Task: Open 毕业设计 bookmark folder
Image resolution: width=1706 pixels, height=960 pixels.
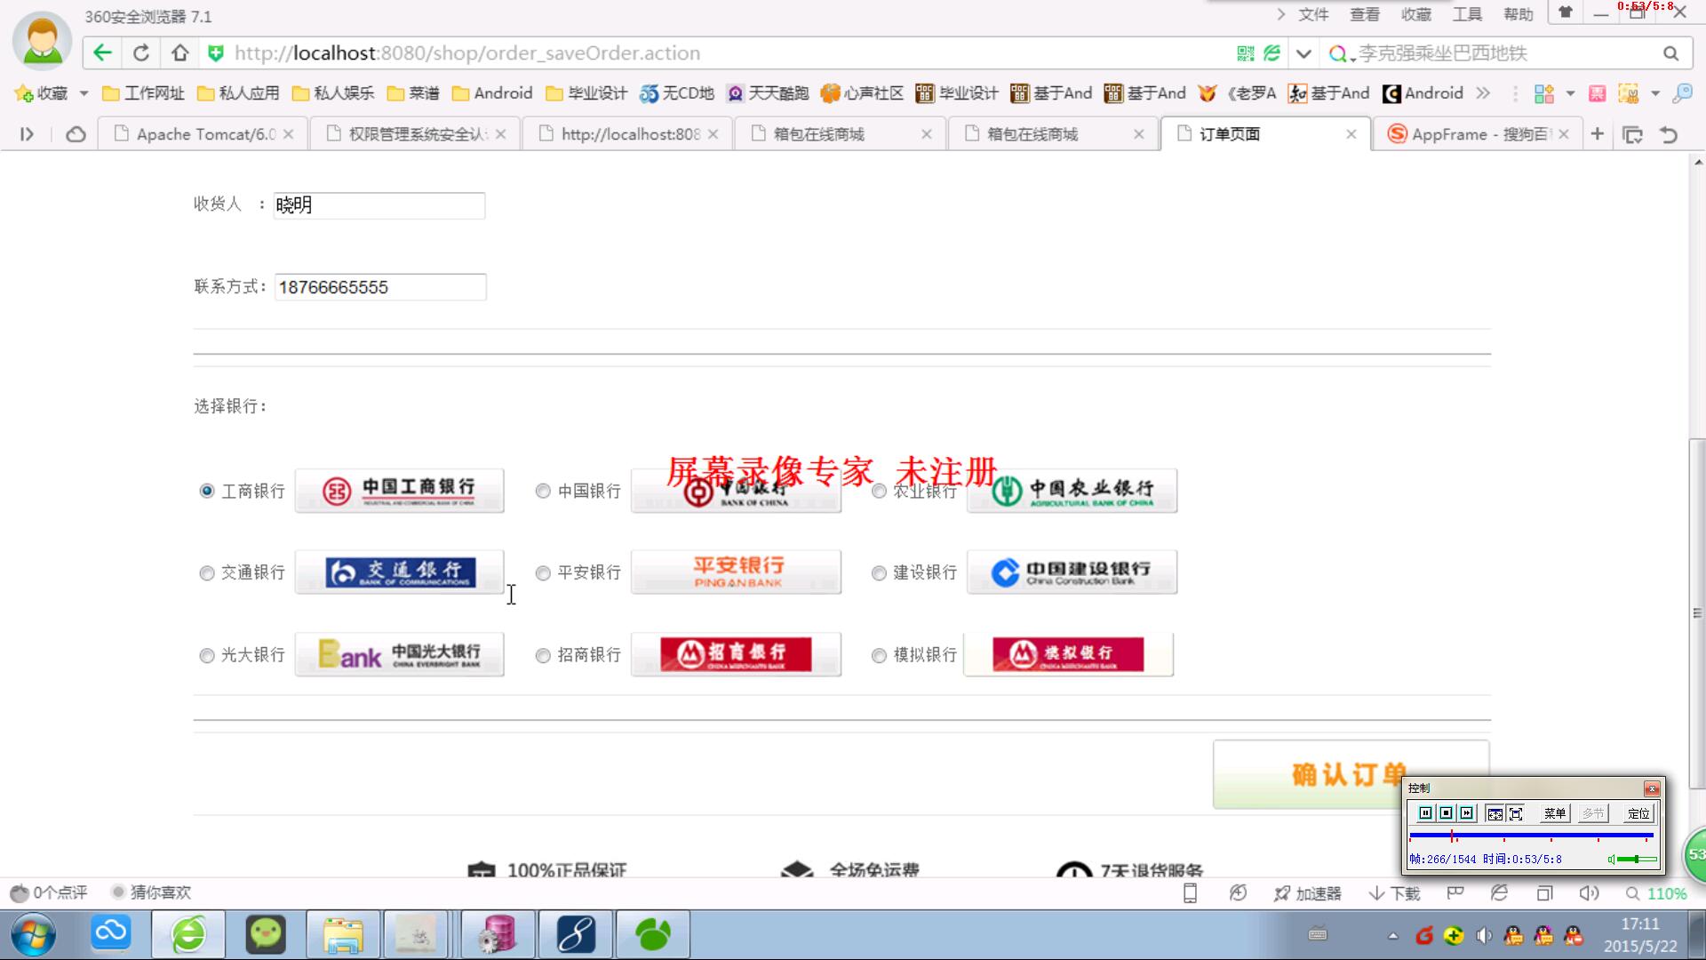Action: pos(586,93)
